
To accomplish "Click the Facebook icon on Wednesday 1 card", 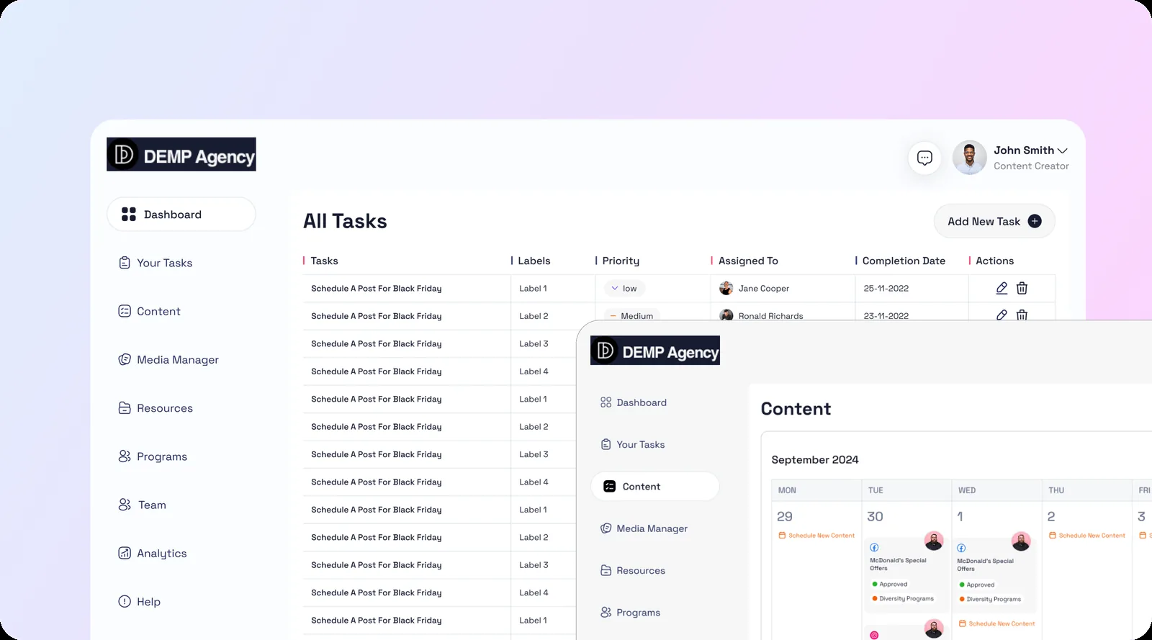I will coord(961,549).
